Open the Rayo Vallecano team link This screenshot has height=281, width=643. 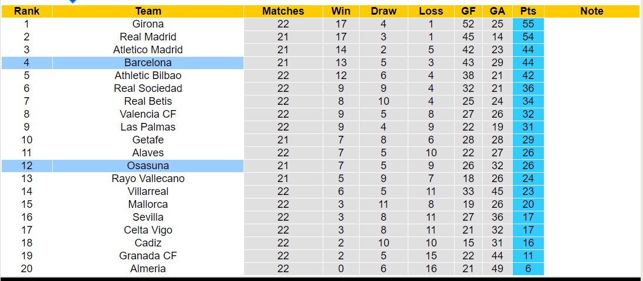[x=148, y=179]
